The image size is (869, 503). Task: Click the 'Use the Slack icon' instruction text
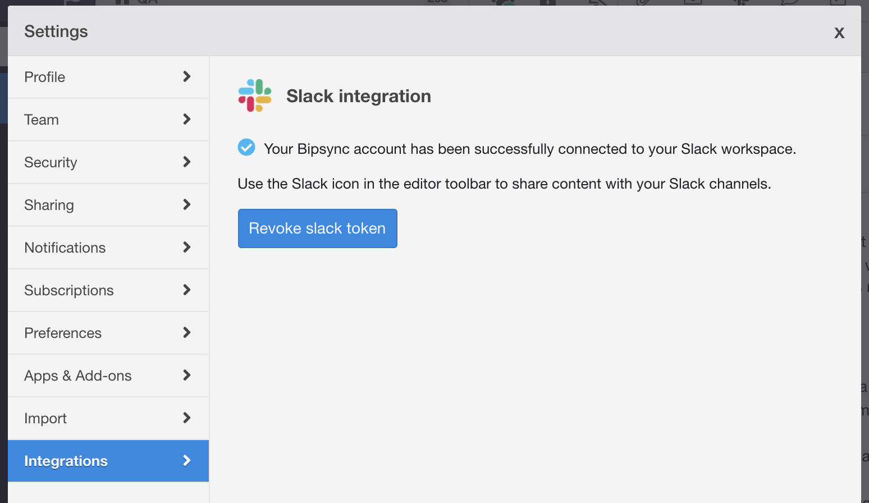504,184
